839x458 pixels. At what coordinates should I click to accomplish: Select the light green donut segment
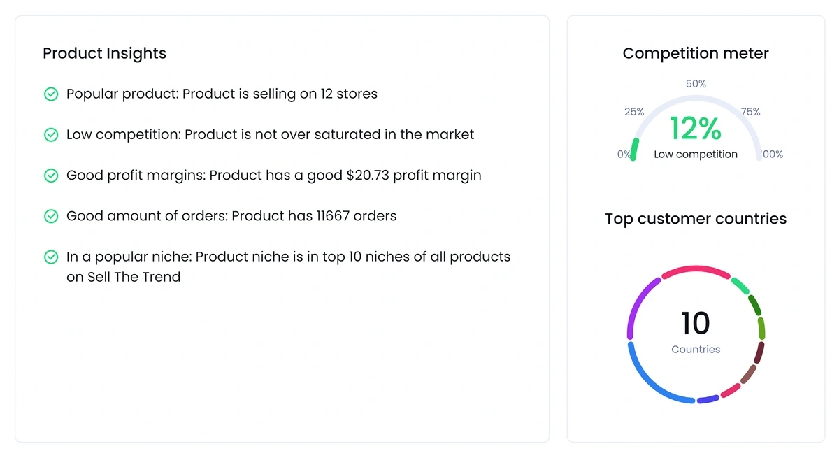[x=740, y=285]
